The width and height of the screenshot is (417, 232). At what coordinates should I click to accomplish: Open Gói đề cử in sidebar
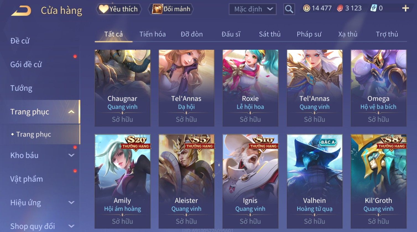click(x=26, y=64)
